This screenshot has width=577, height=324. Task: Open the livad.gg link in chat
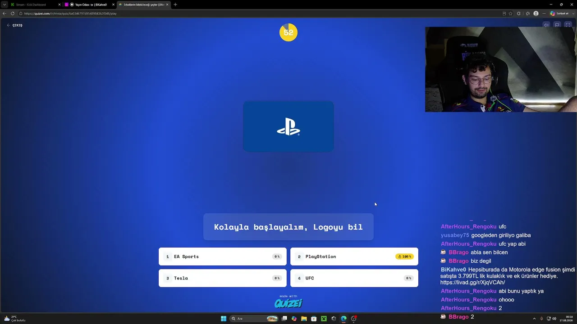click(472, 282)
